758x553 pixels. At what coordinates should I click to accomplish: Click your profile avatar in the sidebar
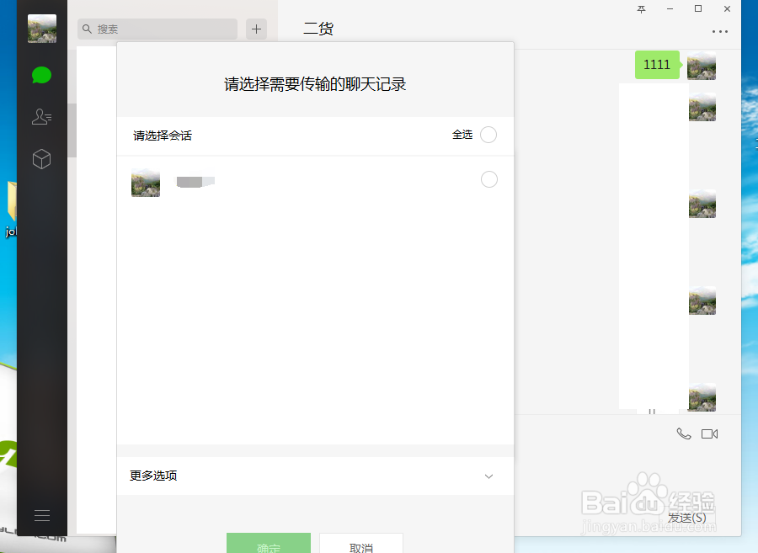(41, 28)
